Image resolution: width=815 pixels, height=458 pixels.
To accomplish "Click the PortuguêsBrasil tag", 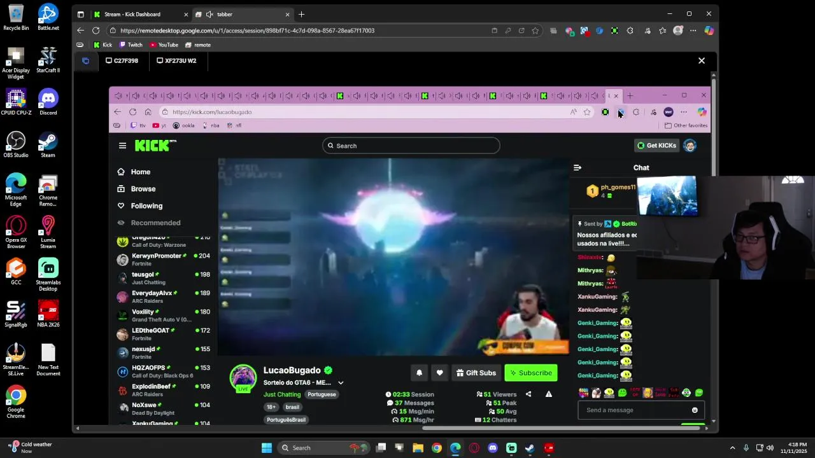I will click(x=286, y=420).
